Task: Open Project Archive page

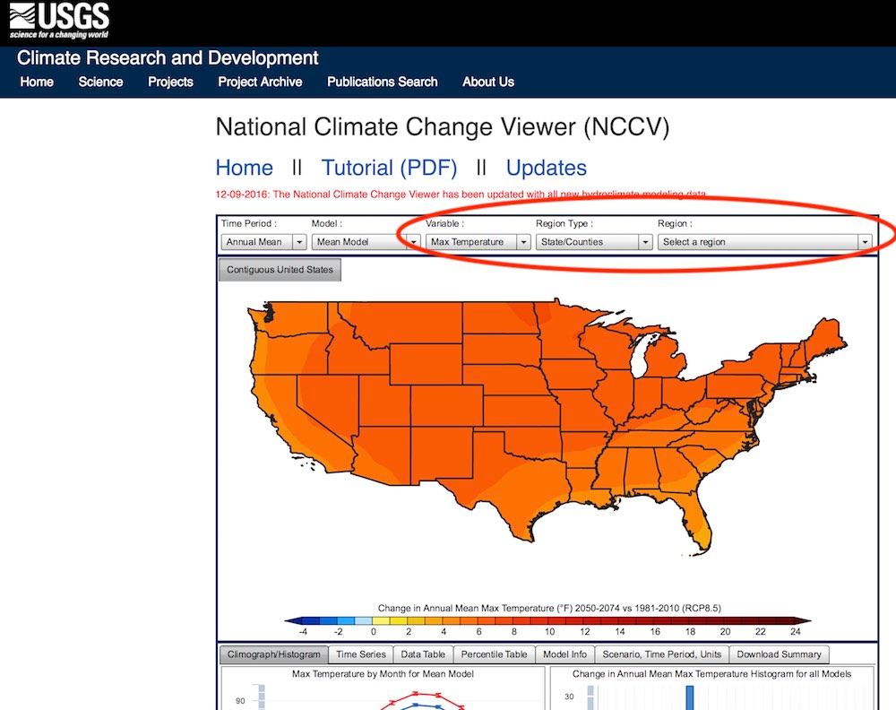Action: coord(260,82)
